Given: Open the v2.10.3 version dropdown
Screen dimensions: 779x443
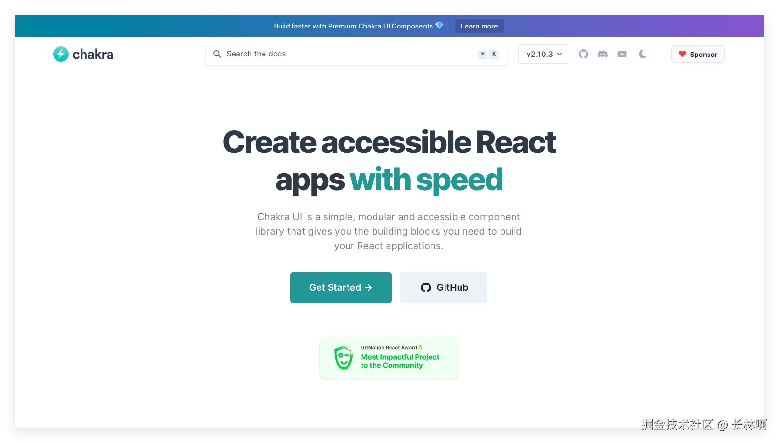Looking at the screenshot, I should click(x=543, y=54).
